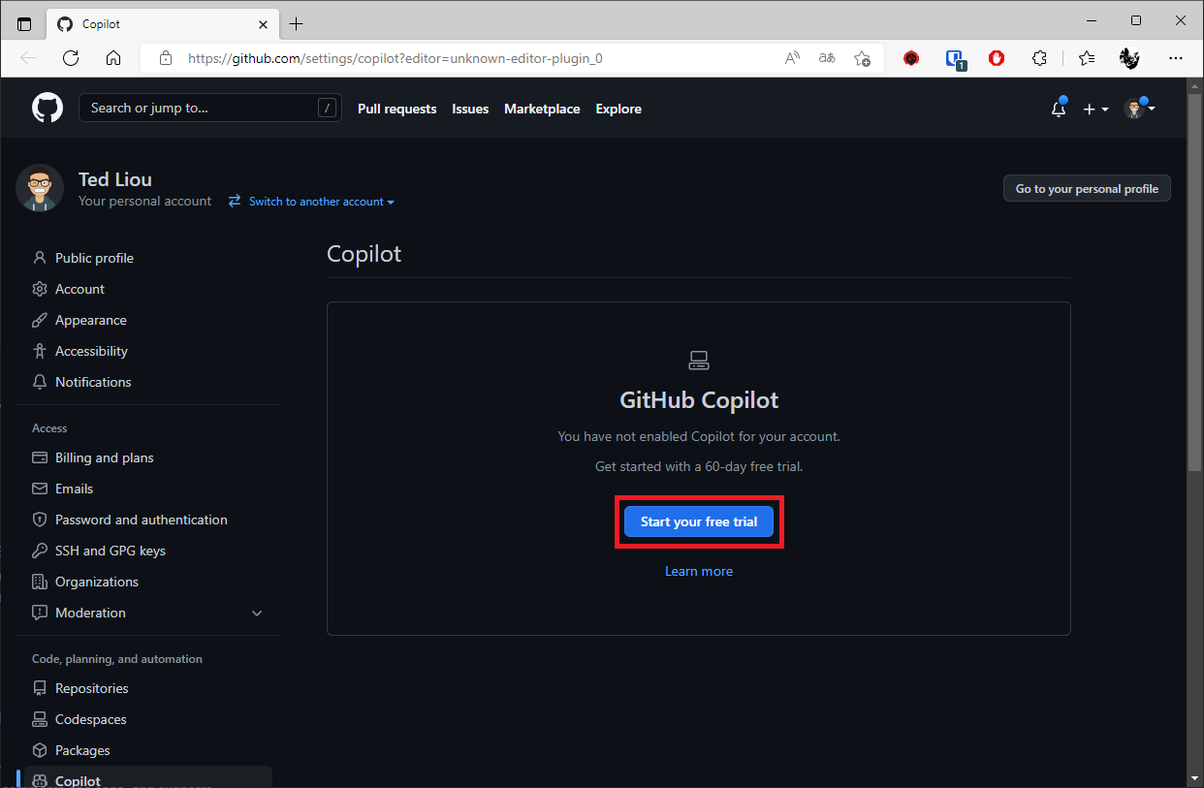Close the Copilot browser tab

coord(263,24)
